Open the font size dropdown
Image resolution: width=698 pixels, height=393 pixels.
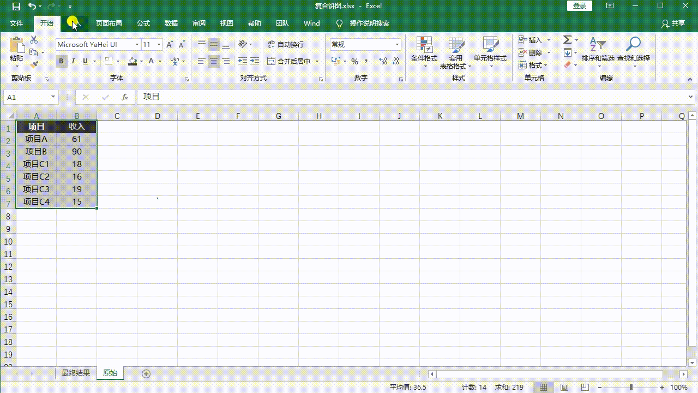(x=159, y=45)
